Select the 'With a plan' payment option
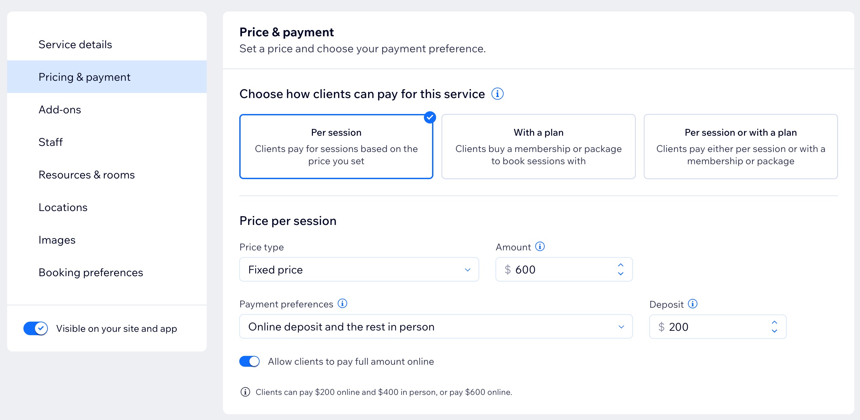This screenshot has height=420, width=860. pyautogui.click(x=538, y=147)
